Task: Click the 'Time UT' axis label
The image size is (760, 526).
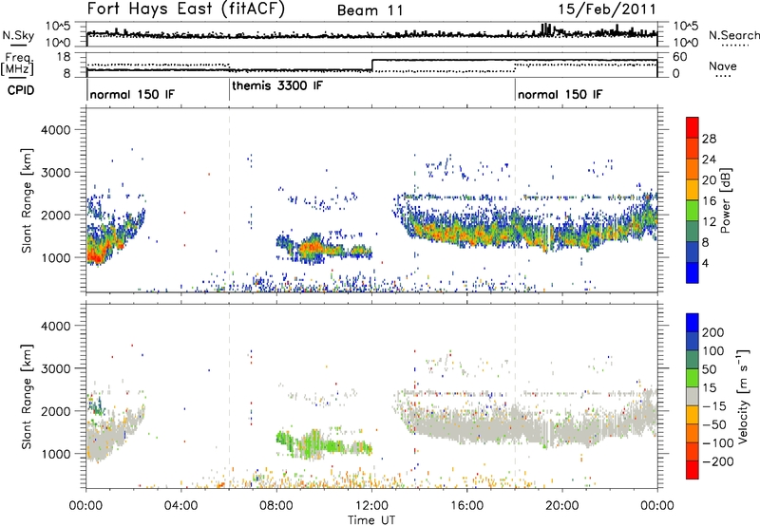Action: point(371,520)
